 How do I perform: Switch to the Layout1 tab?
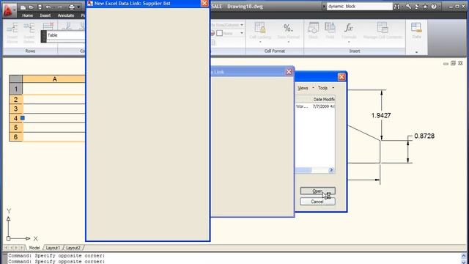(x=53, y=248)
